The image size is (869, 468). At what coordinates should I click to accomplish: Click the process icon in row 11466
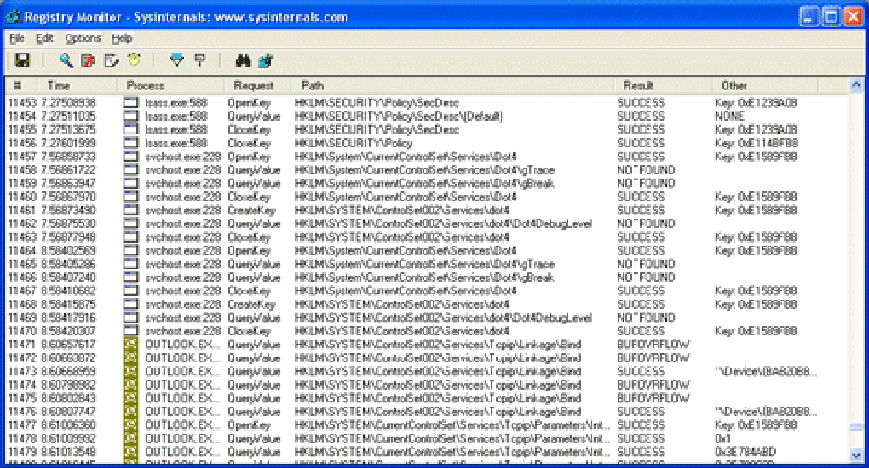(131, 277)
